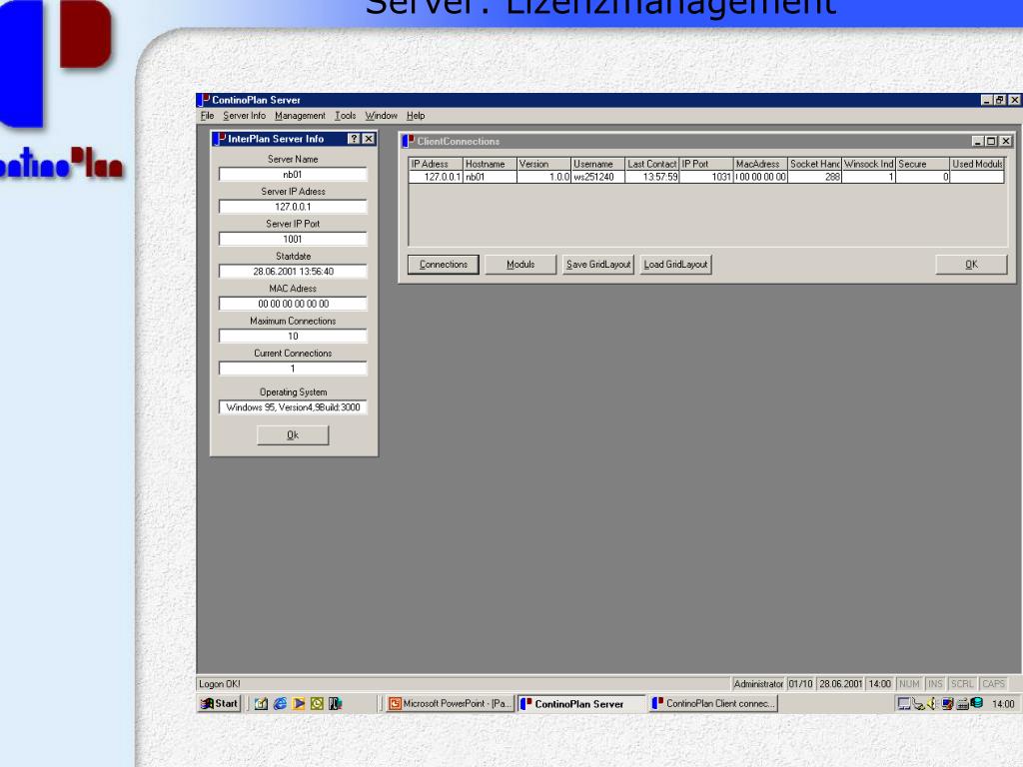The width and height of the screenshot is (1023, 767).
Task: Select the Secure column header
Action: coord(922,164)
